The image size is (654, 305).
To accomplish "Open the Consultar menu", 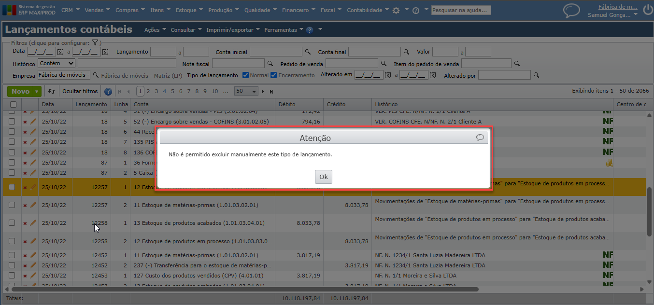I will click(186, 30).
